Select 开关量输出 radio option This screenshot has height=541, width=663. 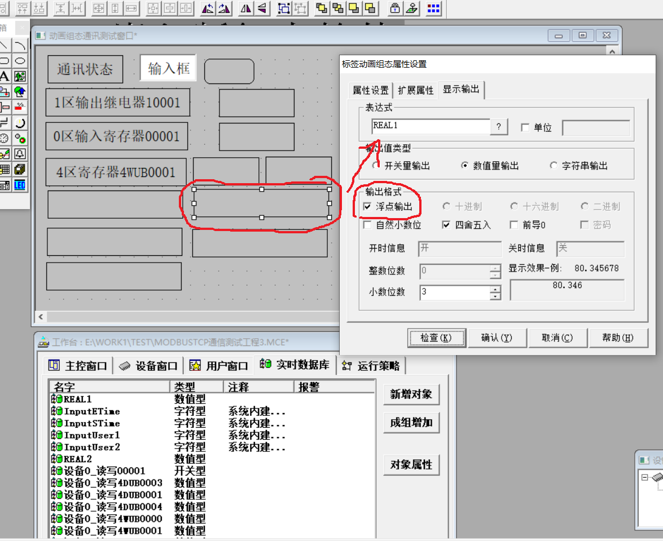click(x=376, y=166)
